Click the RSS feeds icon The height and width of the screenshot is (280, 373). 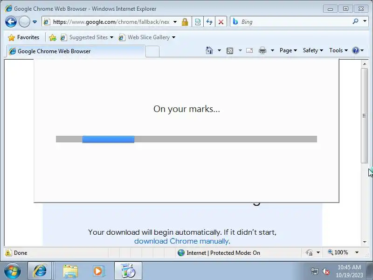pyautogui.click(x=230, y=50)
